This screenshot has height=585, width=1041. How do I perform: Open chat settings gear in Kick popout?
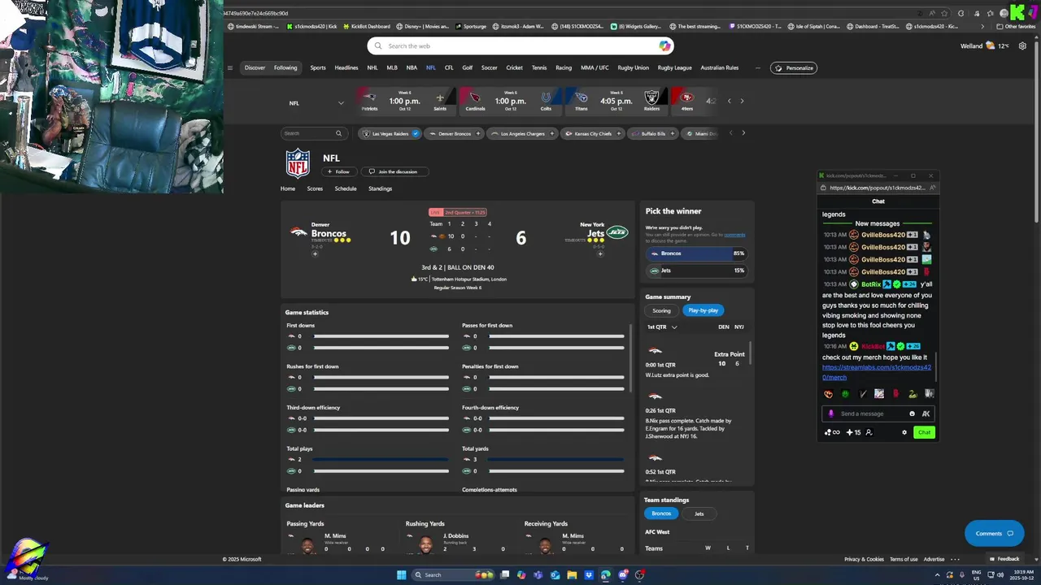click(904, 432)
